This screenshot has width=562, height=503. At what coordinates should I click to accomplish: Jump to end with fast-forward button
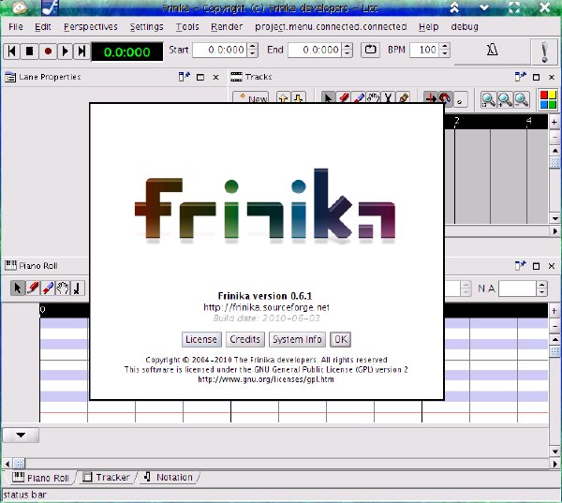click(81, 51)
